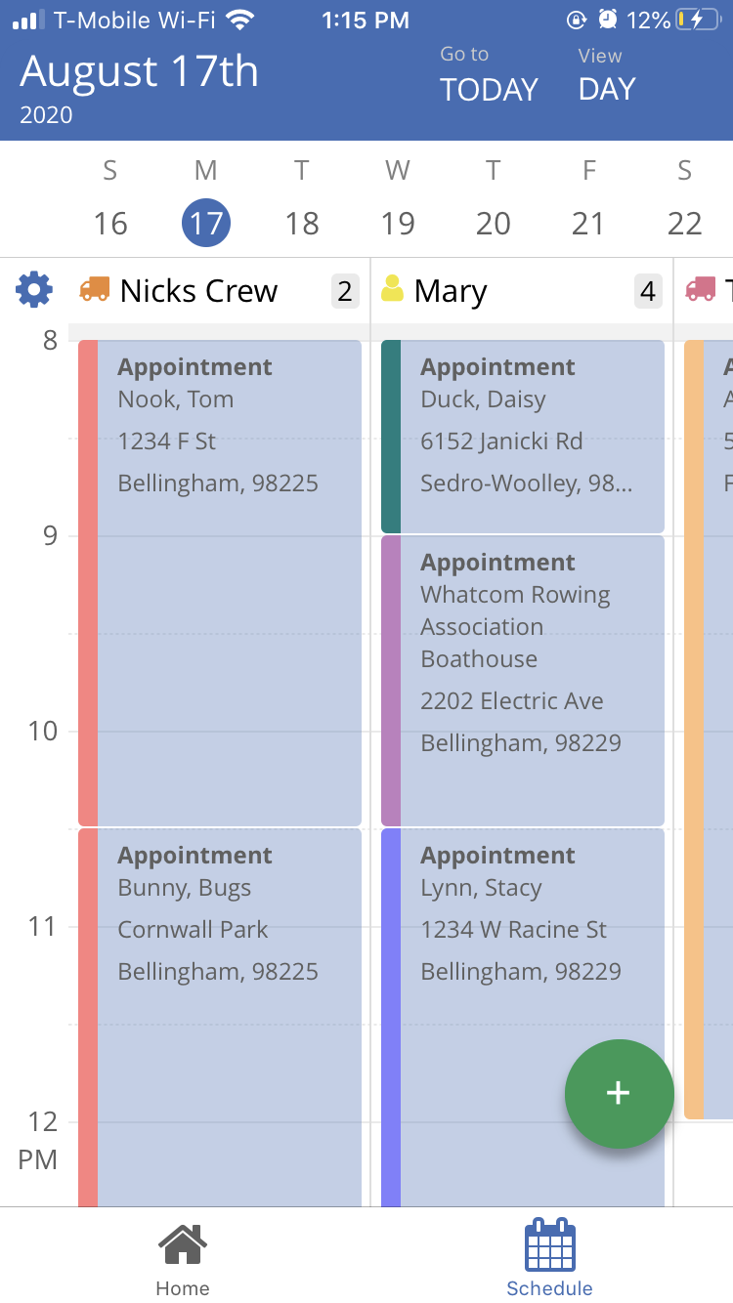Viewport: 733px width, 1303px height.
Task: Tap Go to TODAY button
Action: (x=489, y=76)
